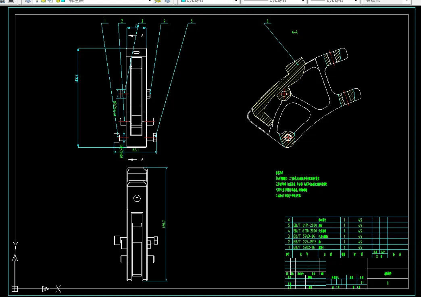
Task: Toggle the layer freeze sun icon
Action: coord(43,1)
